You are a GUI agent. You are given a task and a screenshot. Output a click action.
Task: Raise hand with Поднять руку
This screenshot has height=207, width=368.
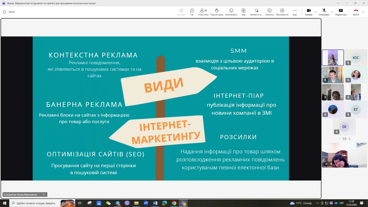pos(217,12)
